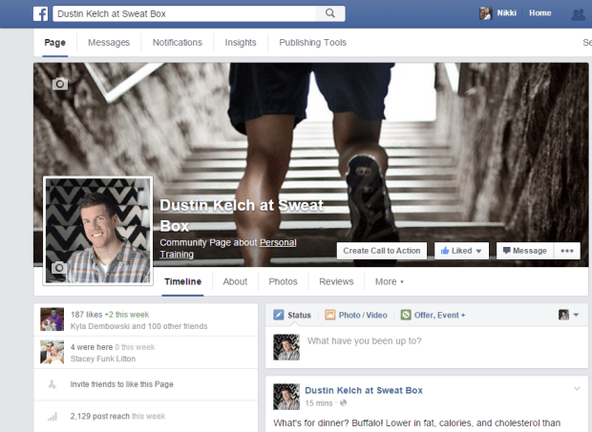Choose the Offer, Event + option
The height and width of the screenshot is (432, 592).
(x=433, y=315)
